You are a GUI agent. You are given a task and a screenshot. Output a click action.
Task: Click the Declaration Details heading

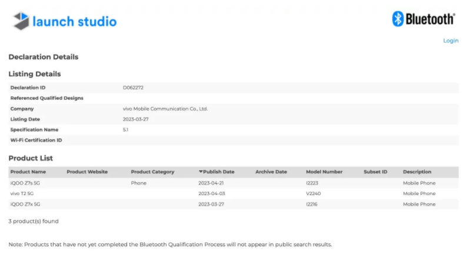coord(44,57)
